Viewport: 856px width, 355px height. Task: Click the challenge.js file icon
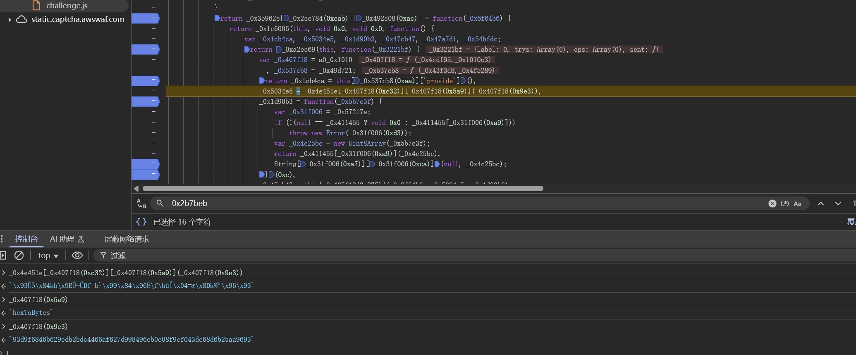tap(36, 5)
